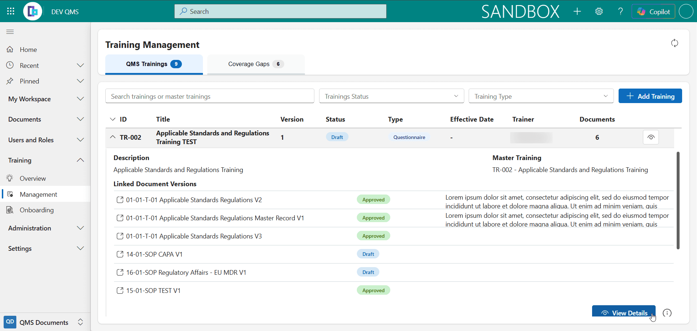Collapse sidebar with hamburger icon
Screen dimensions: 697x331
(10, 32)
